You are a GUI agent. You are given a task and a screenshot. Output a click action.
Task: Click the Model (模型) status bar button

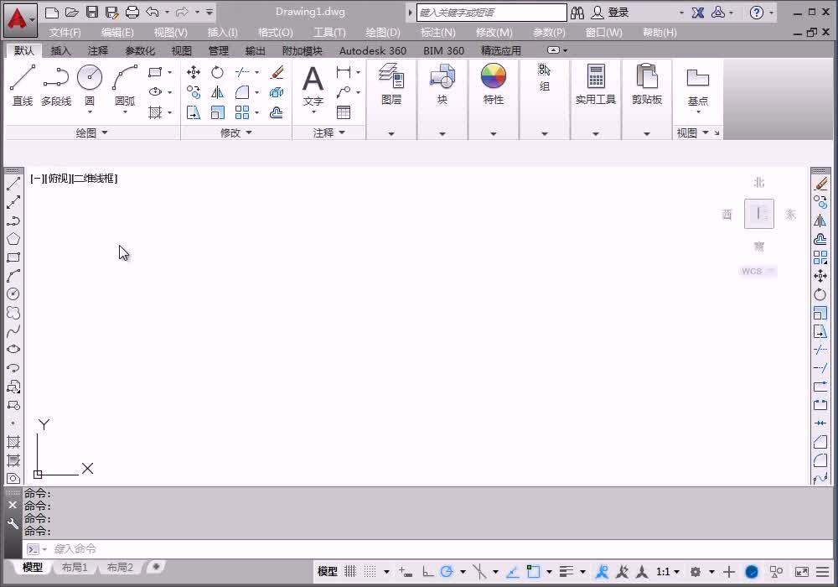(x=327, y=572)
